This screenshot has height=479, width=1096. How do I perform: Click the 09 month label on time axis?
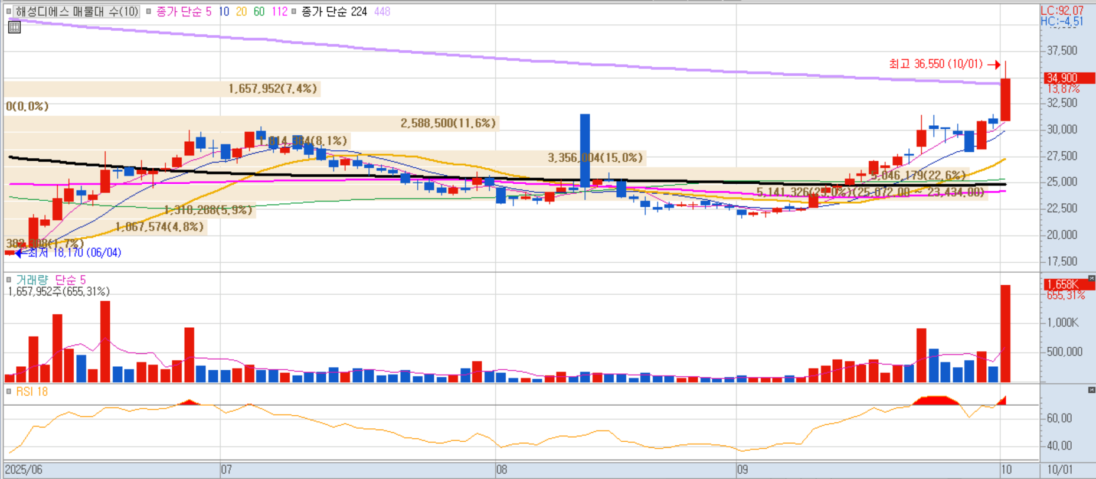point(742,470)
